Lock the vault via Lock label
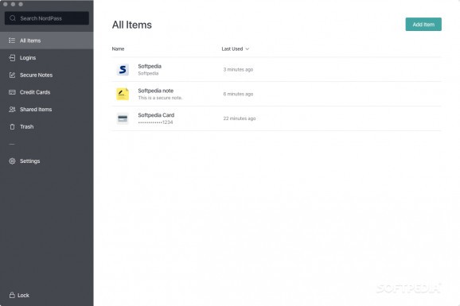This screenshot has height=306, width=460. pos(23,295)
